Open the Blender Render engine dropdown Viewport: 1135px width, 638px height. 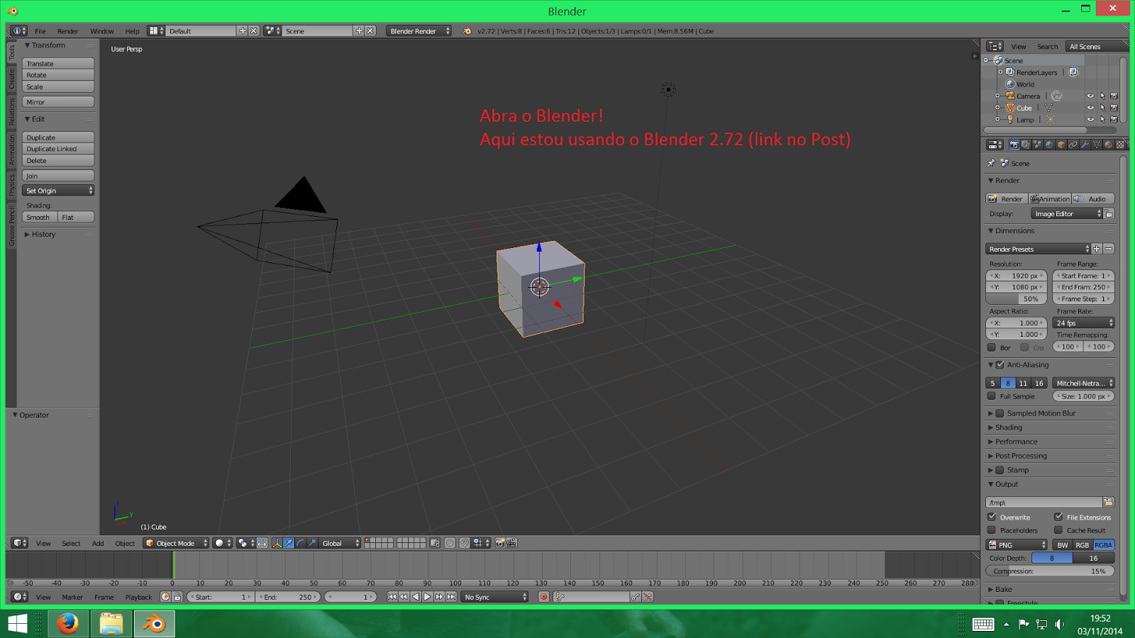[x=419, y=31]
